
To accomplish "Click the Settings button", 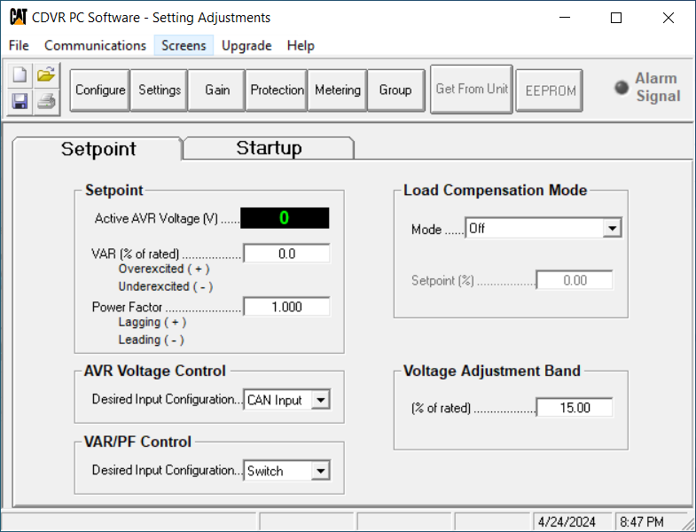I will [x=160, y=90].
